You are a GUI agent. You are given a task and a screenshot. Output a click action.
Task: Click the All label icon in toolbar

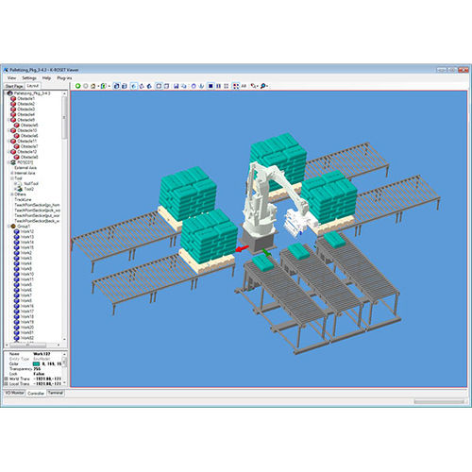click(244, 86)
